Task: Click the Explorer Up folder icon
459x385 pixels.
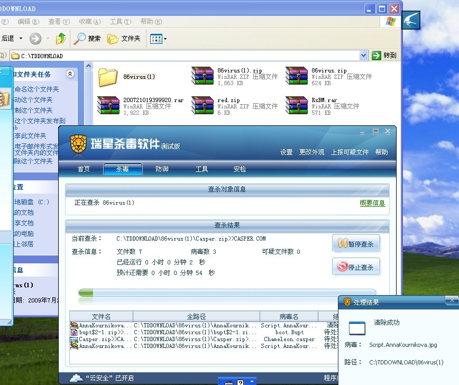Action: tap(61, 39)
